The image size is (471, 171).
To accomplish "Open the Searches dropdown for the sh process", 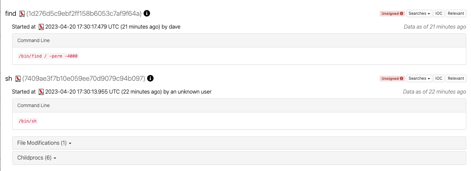I will point(419,78).
